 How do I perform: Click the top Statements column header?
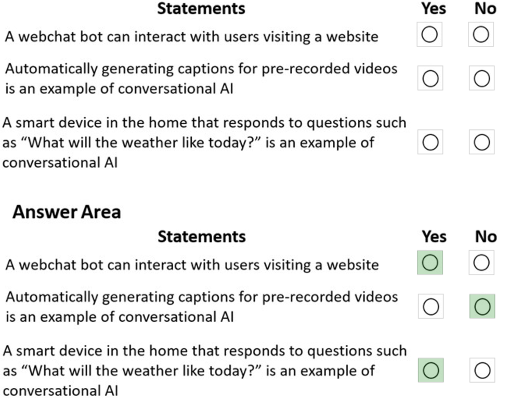click(201, 8)
